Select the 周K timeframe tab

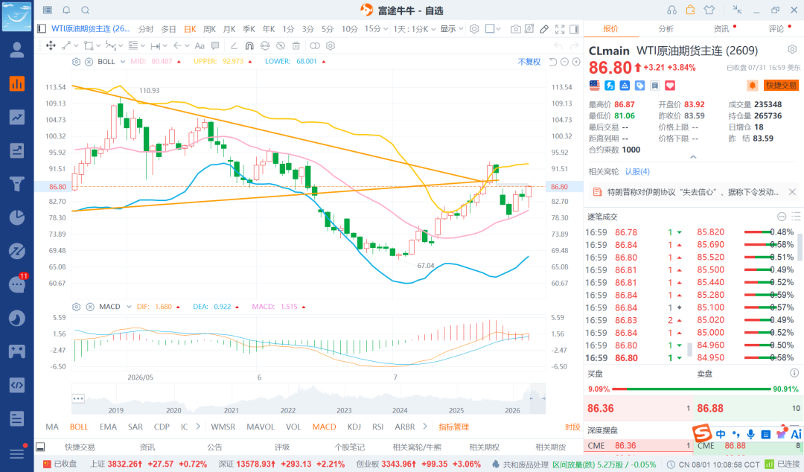tap(209, 29)
